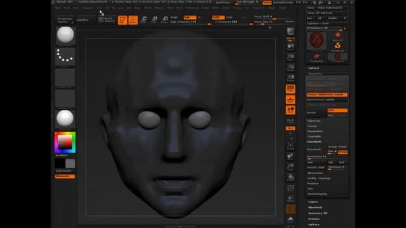Click Freeze Subdivision Levels button

point(327,94)
